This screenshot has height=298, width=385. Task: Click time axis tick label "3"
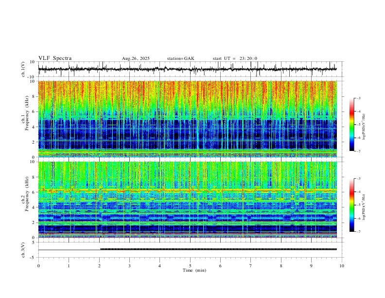click(x=129, y=266)
